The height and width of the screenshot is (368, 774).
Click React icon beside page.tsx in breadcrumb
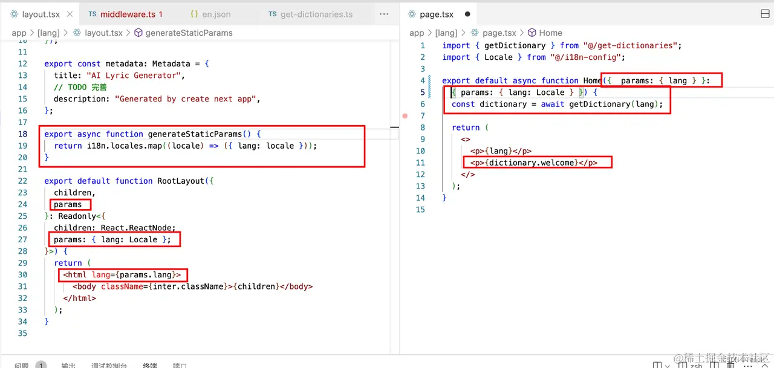(475, 33)
